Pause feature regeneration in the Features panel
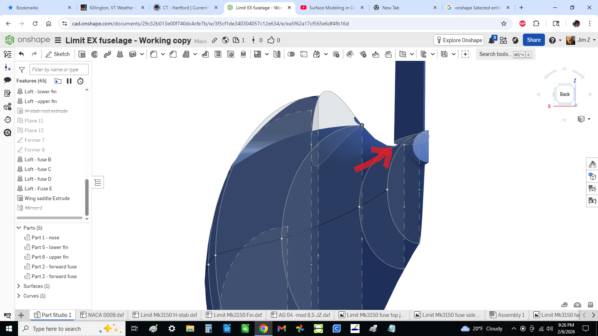This screenshot has width=598, height=336. 69,81
